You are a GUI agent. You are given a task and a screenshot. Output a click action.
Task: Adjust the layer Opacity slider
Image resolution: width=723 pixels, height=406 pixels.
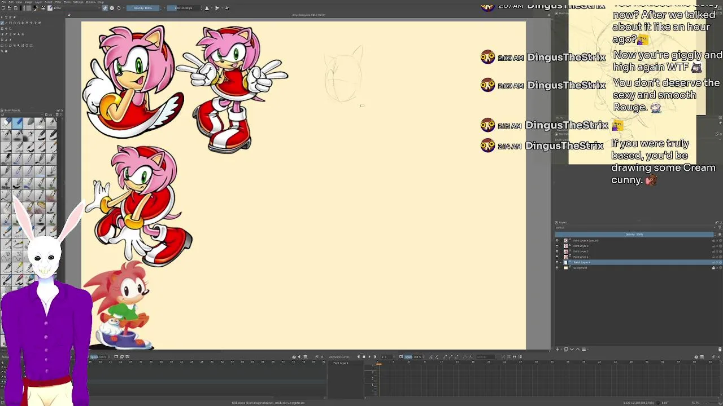(x=634, y=235)
